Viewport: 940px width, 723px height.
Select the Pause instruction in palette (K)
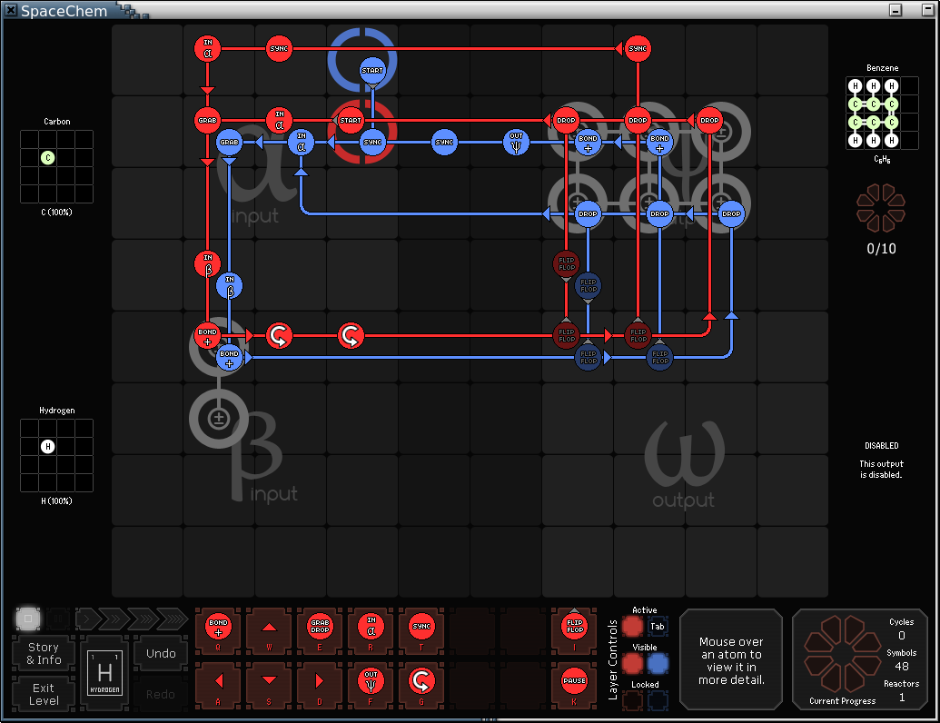coord(574,685)
